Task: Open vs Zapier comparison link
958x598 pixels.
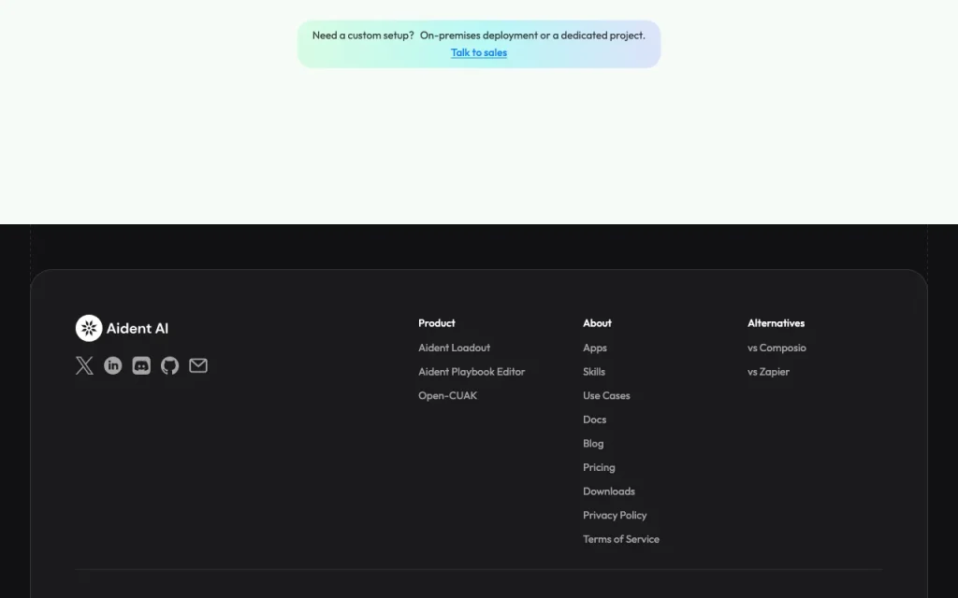Action: coord(768,372)
